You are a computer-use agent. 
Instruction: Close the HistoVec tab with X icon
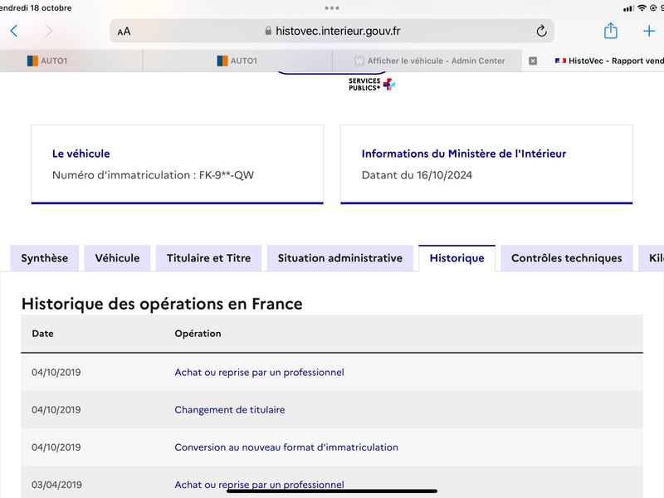[533, 61]
